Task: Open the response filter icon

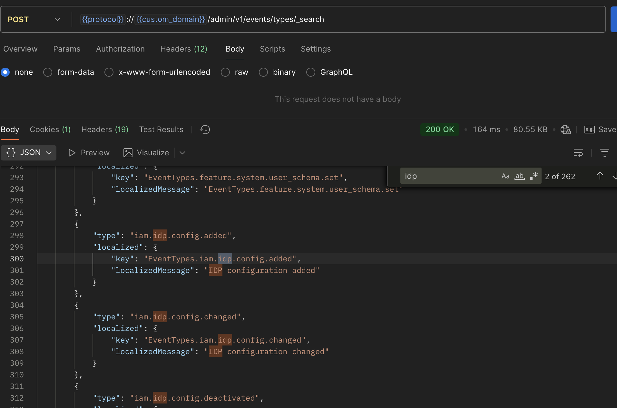Action: (604, 153)
